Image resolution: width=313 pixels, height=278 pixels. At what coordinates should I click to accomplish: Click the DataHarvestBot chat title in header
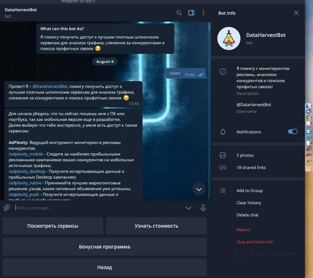[x=21, y=10]
